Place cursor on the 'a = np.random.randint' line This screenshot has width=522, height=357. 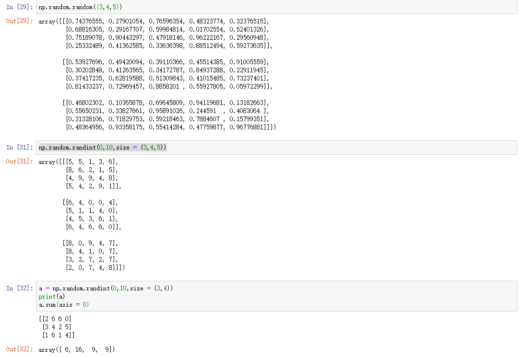click(106, 288)
